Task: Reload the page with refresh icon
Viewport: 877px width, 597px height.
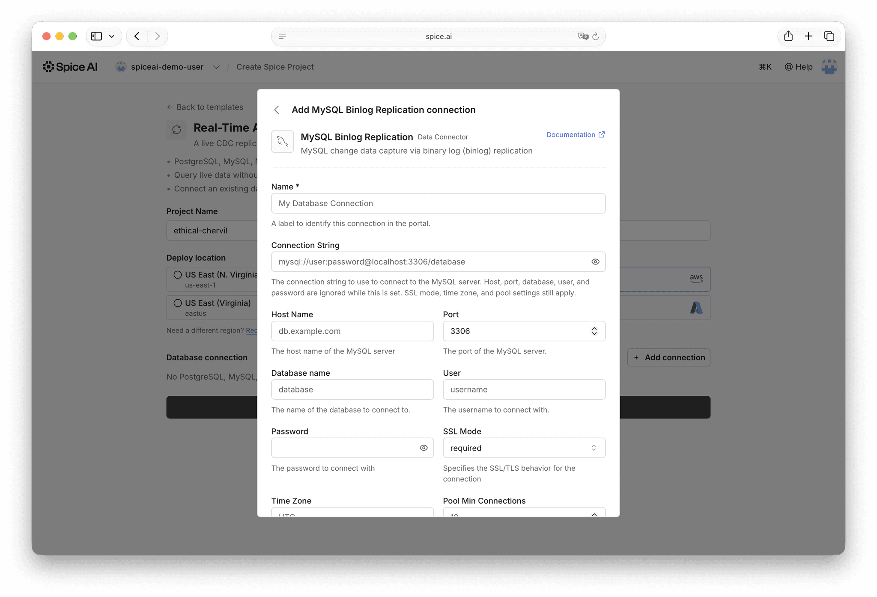Action: coord(596,36)
